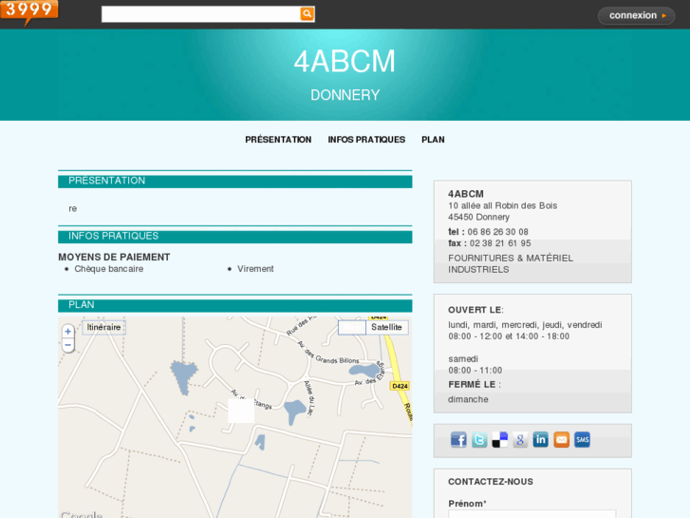Click the 3999 logo icon

[29, 11]
